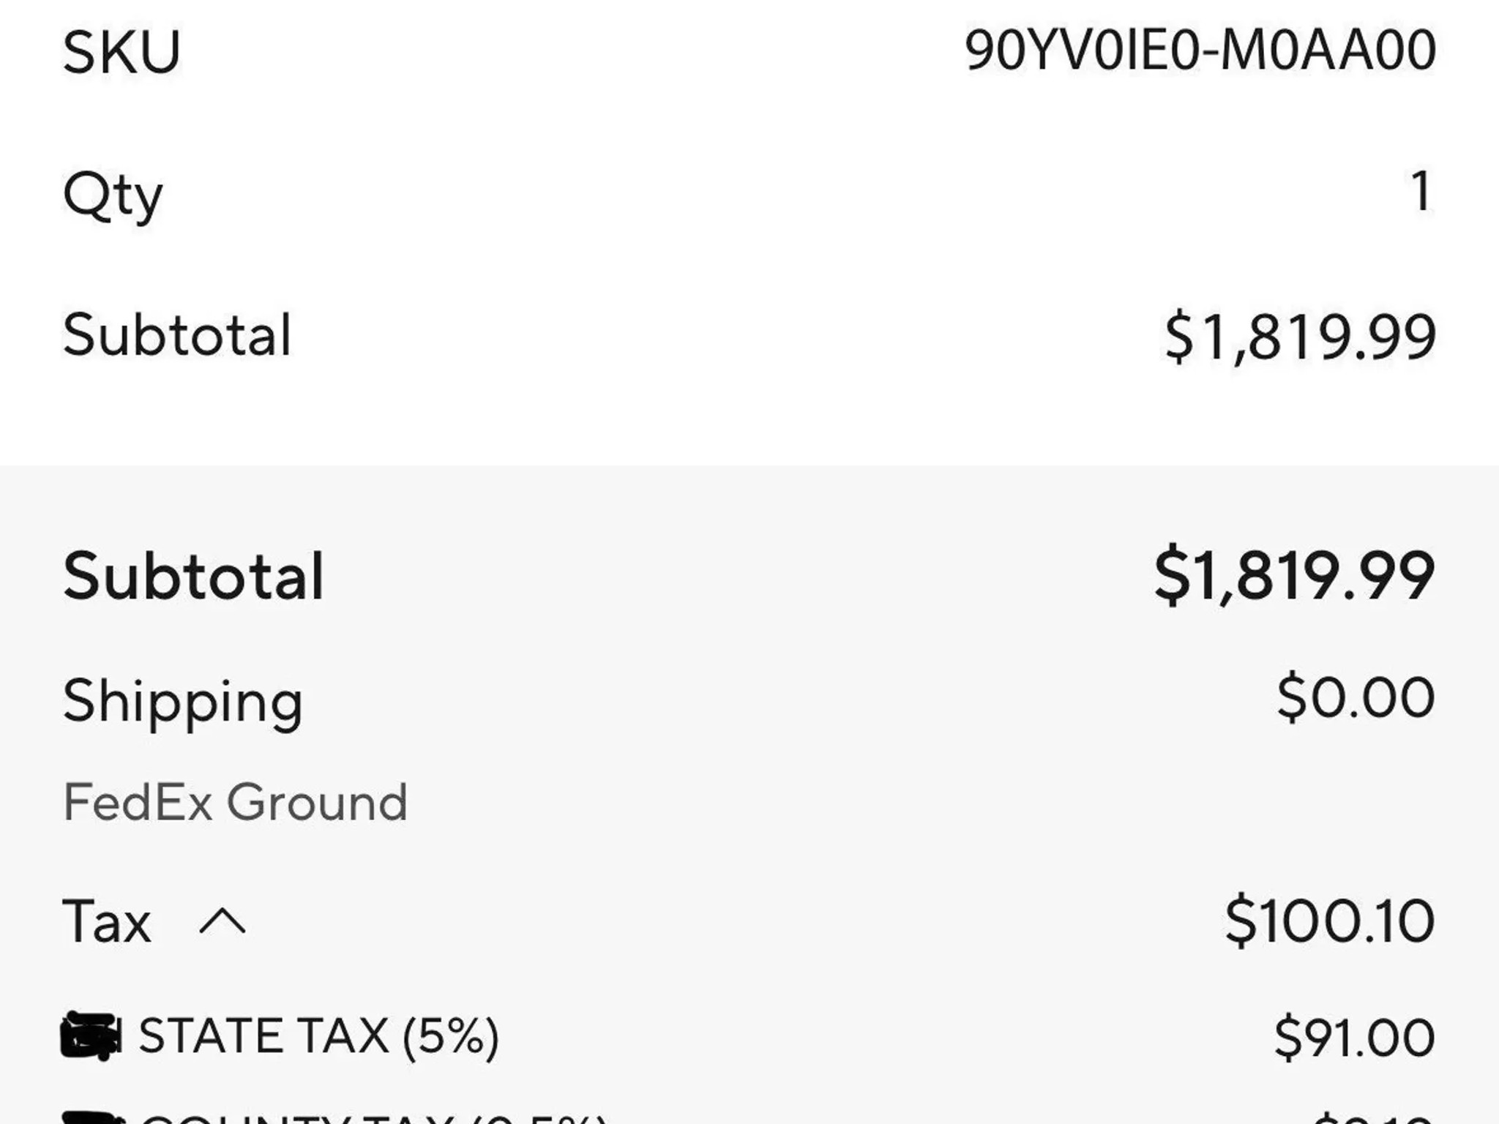Select the bold $1,819.99 order subtotal

pyautogui.click(x=1294, y=576)
